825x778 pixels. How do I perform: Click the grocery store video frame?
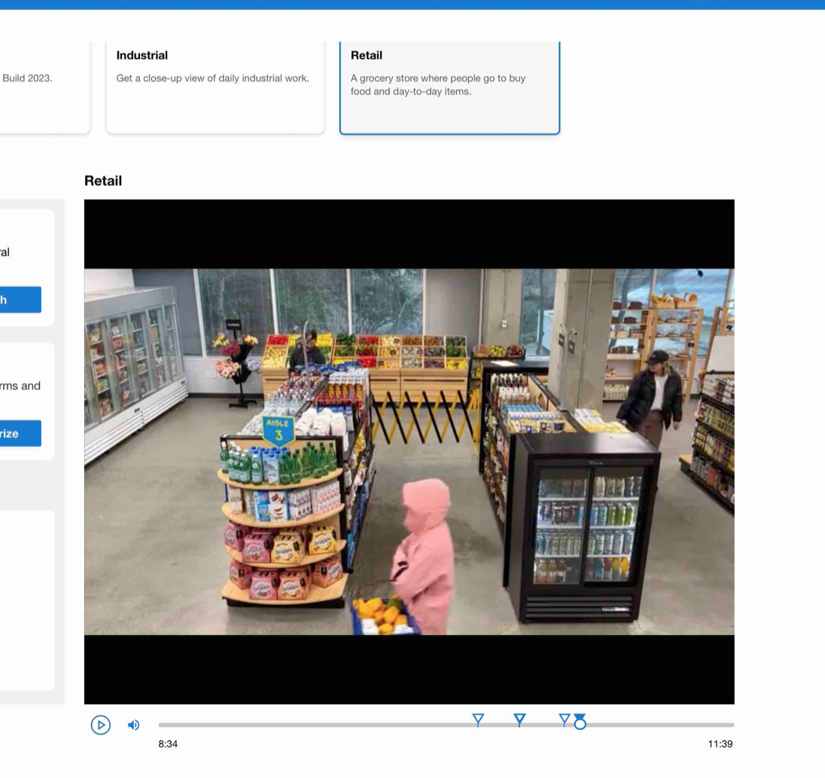click(409, 452)
